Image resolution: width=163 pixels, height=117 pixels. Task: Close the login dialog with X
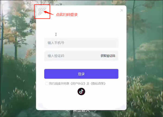(122, 10)
